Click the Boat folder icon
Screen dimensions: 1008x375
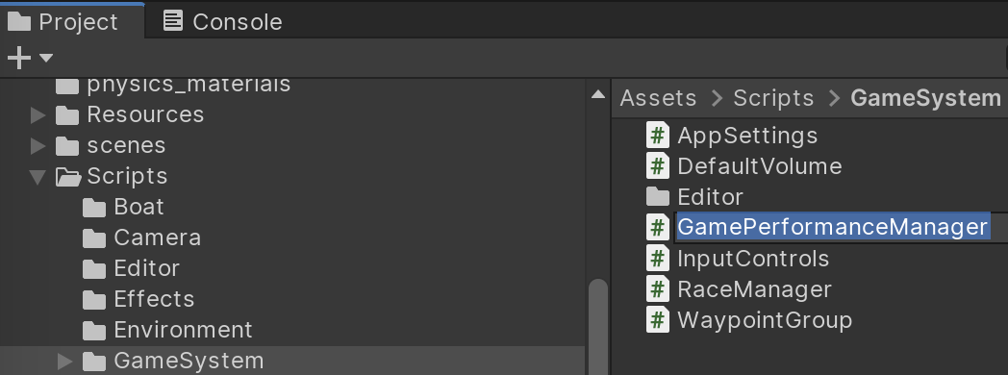(94, 207)
